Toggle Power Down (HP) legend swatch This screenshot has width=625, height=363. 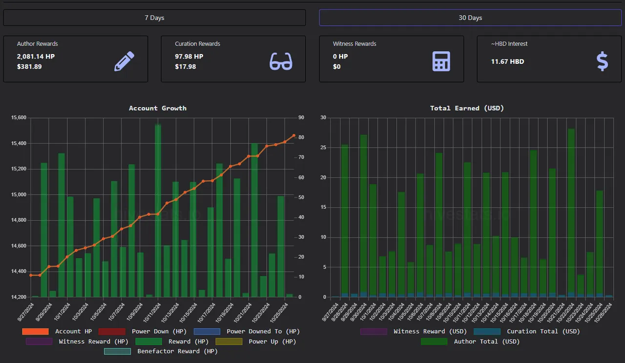click(112, 331)
